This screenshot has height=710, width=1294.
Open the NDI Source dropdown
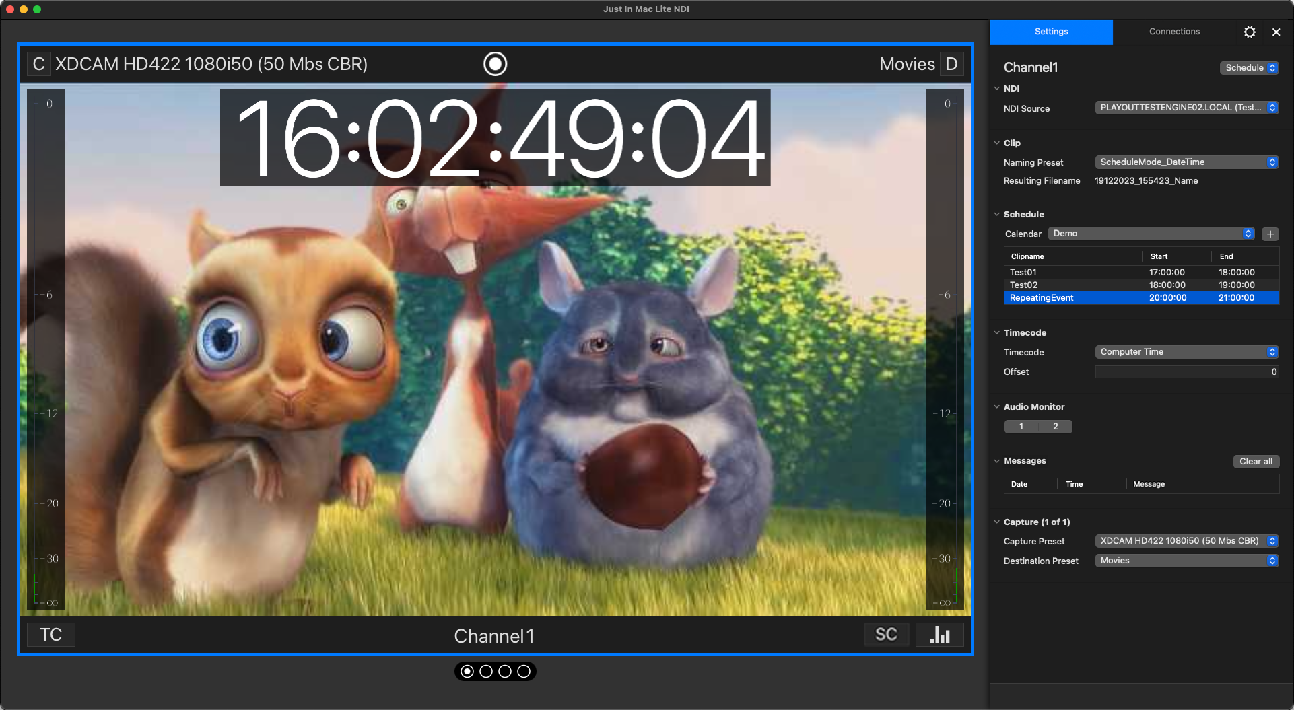pos(1187,108)
